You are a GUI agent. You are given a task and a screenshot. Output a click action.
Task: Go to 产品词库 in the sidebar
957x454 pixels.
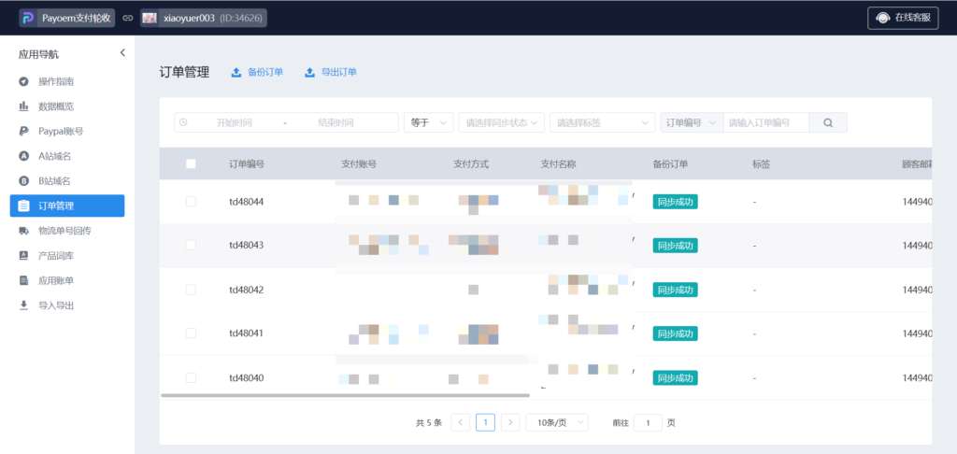pyautogui.click(x=56, y=255)
